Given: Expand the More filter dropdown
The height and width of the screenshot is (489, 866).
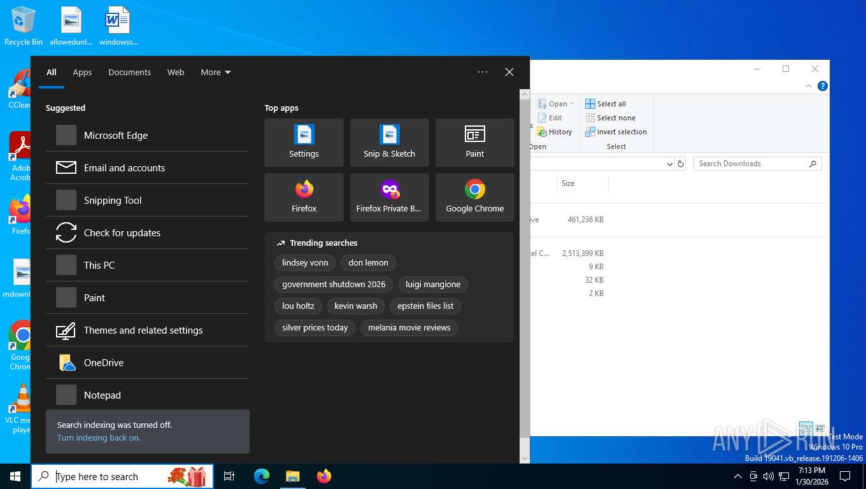Looking at the screenshot, I should 216,72.
